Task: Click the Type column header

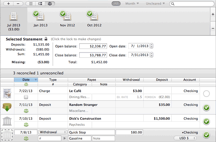Action: click(53, 80)
